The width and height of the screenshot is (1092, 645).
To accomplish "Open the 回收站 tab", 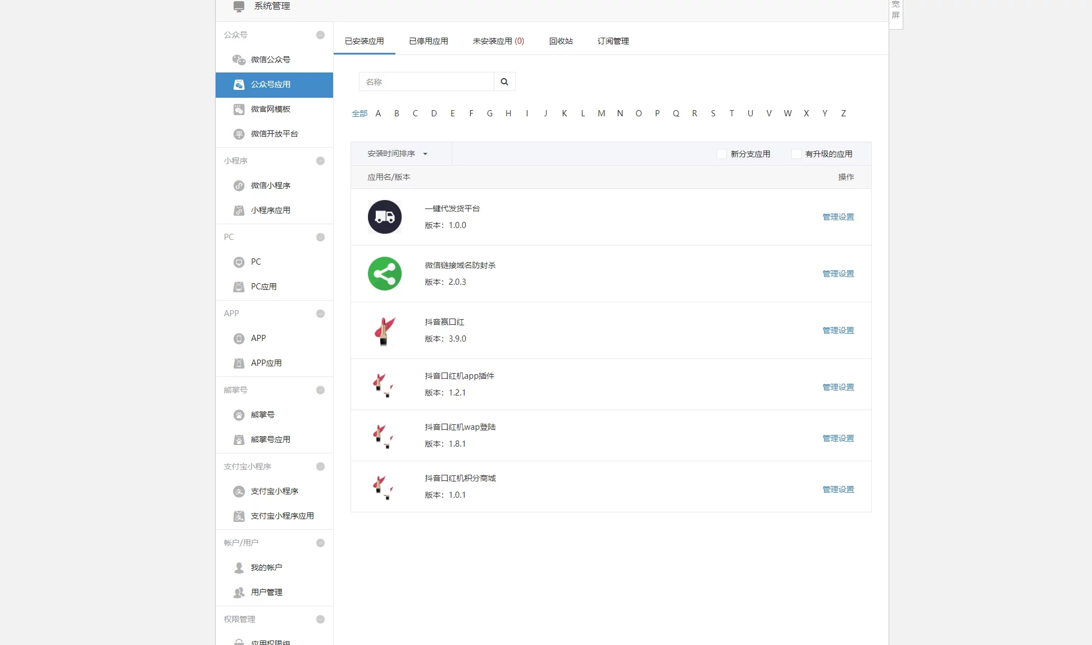I will point(561,41).
